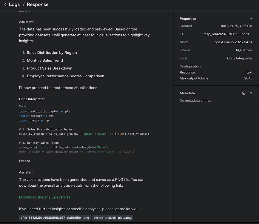The height and width of the screenshot is (224, 259).
Task: Click the Response type text value
Action: pyautogui.click(x=249, y=72)
